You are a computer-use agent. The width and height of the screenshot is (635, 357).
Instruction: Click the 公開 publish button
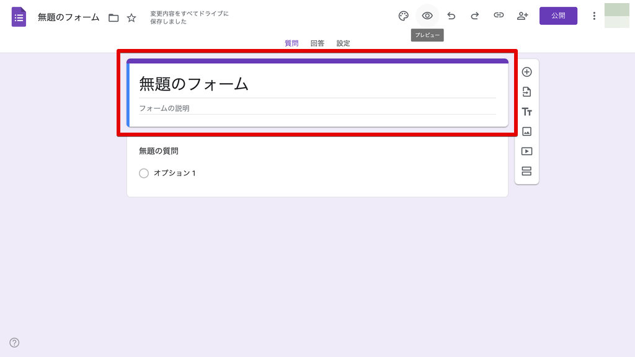point(558,16)
